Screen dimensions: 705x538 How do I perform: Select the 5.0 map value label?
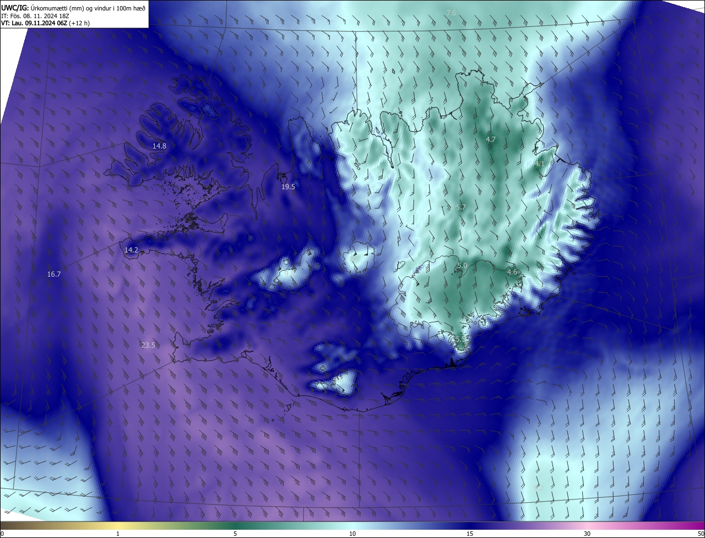[462, 265]
